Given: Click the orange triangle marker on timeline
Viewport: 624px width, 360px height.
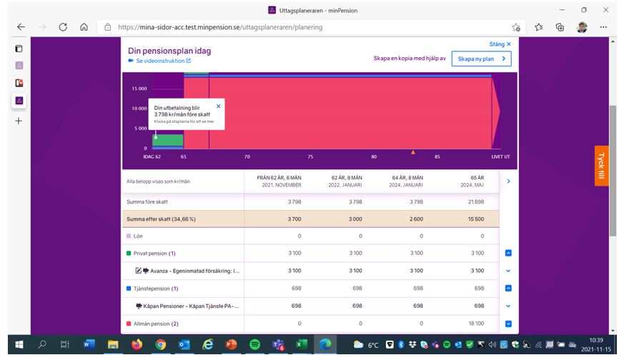Looking at the screenshot, I should 412,151.
